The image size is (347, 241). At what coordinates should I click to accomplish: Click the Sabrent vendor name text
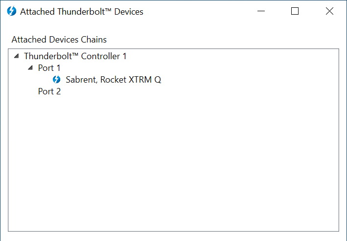pos(81,80)
